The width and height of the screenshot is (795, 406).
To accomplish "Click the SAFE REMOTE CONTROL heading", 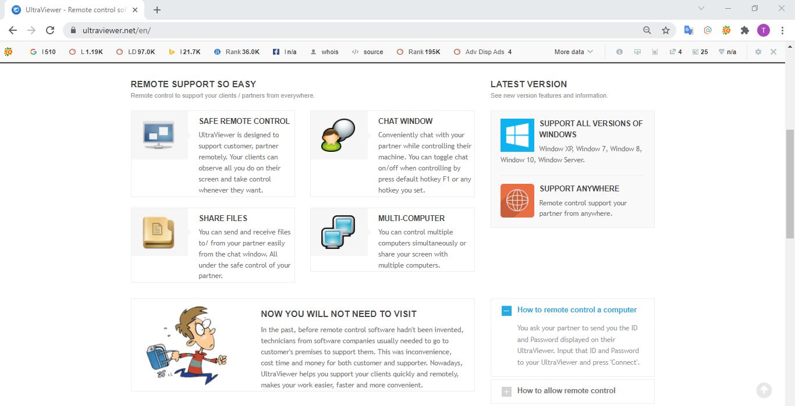I will coord(244,121).
